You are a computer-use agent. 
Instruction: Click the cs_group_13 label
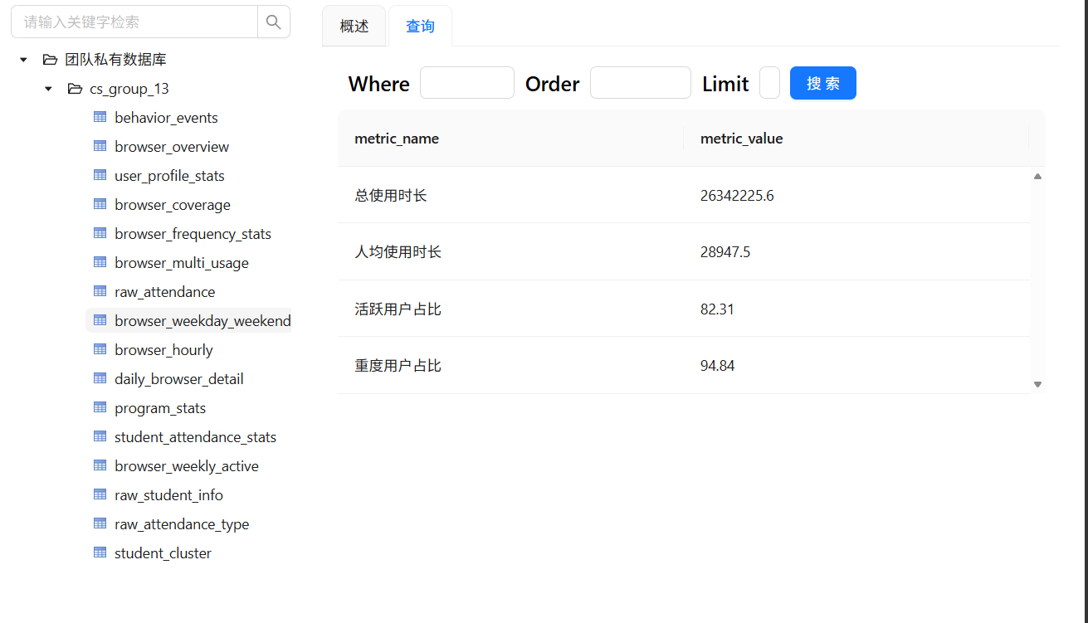(x=129, y=89)
